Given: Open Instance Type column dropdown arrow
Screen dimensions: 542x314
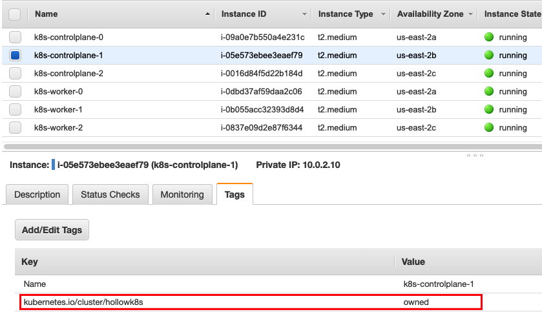Looking at the screenshot, I should coord(383,14).
